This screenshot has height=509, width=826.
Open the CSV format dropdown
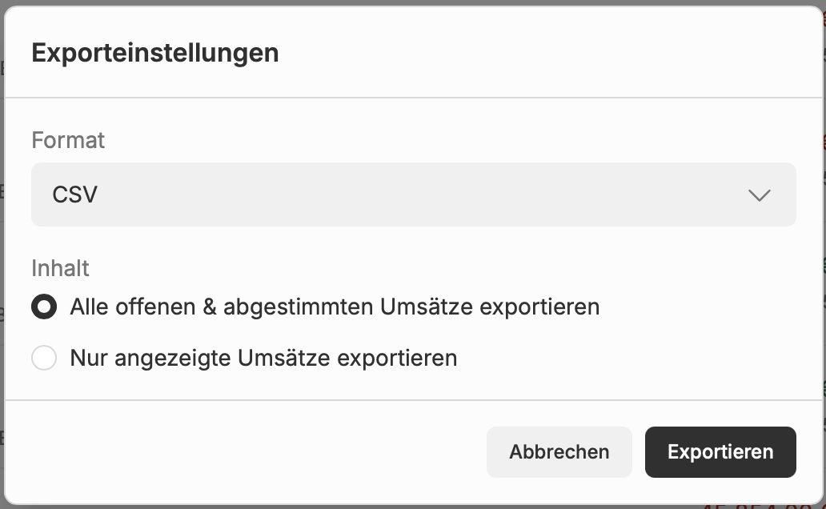click(413, 194)
